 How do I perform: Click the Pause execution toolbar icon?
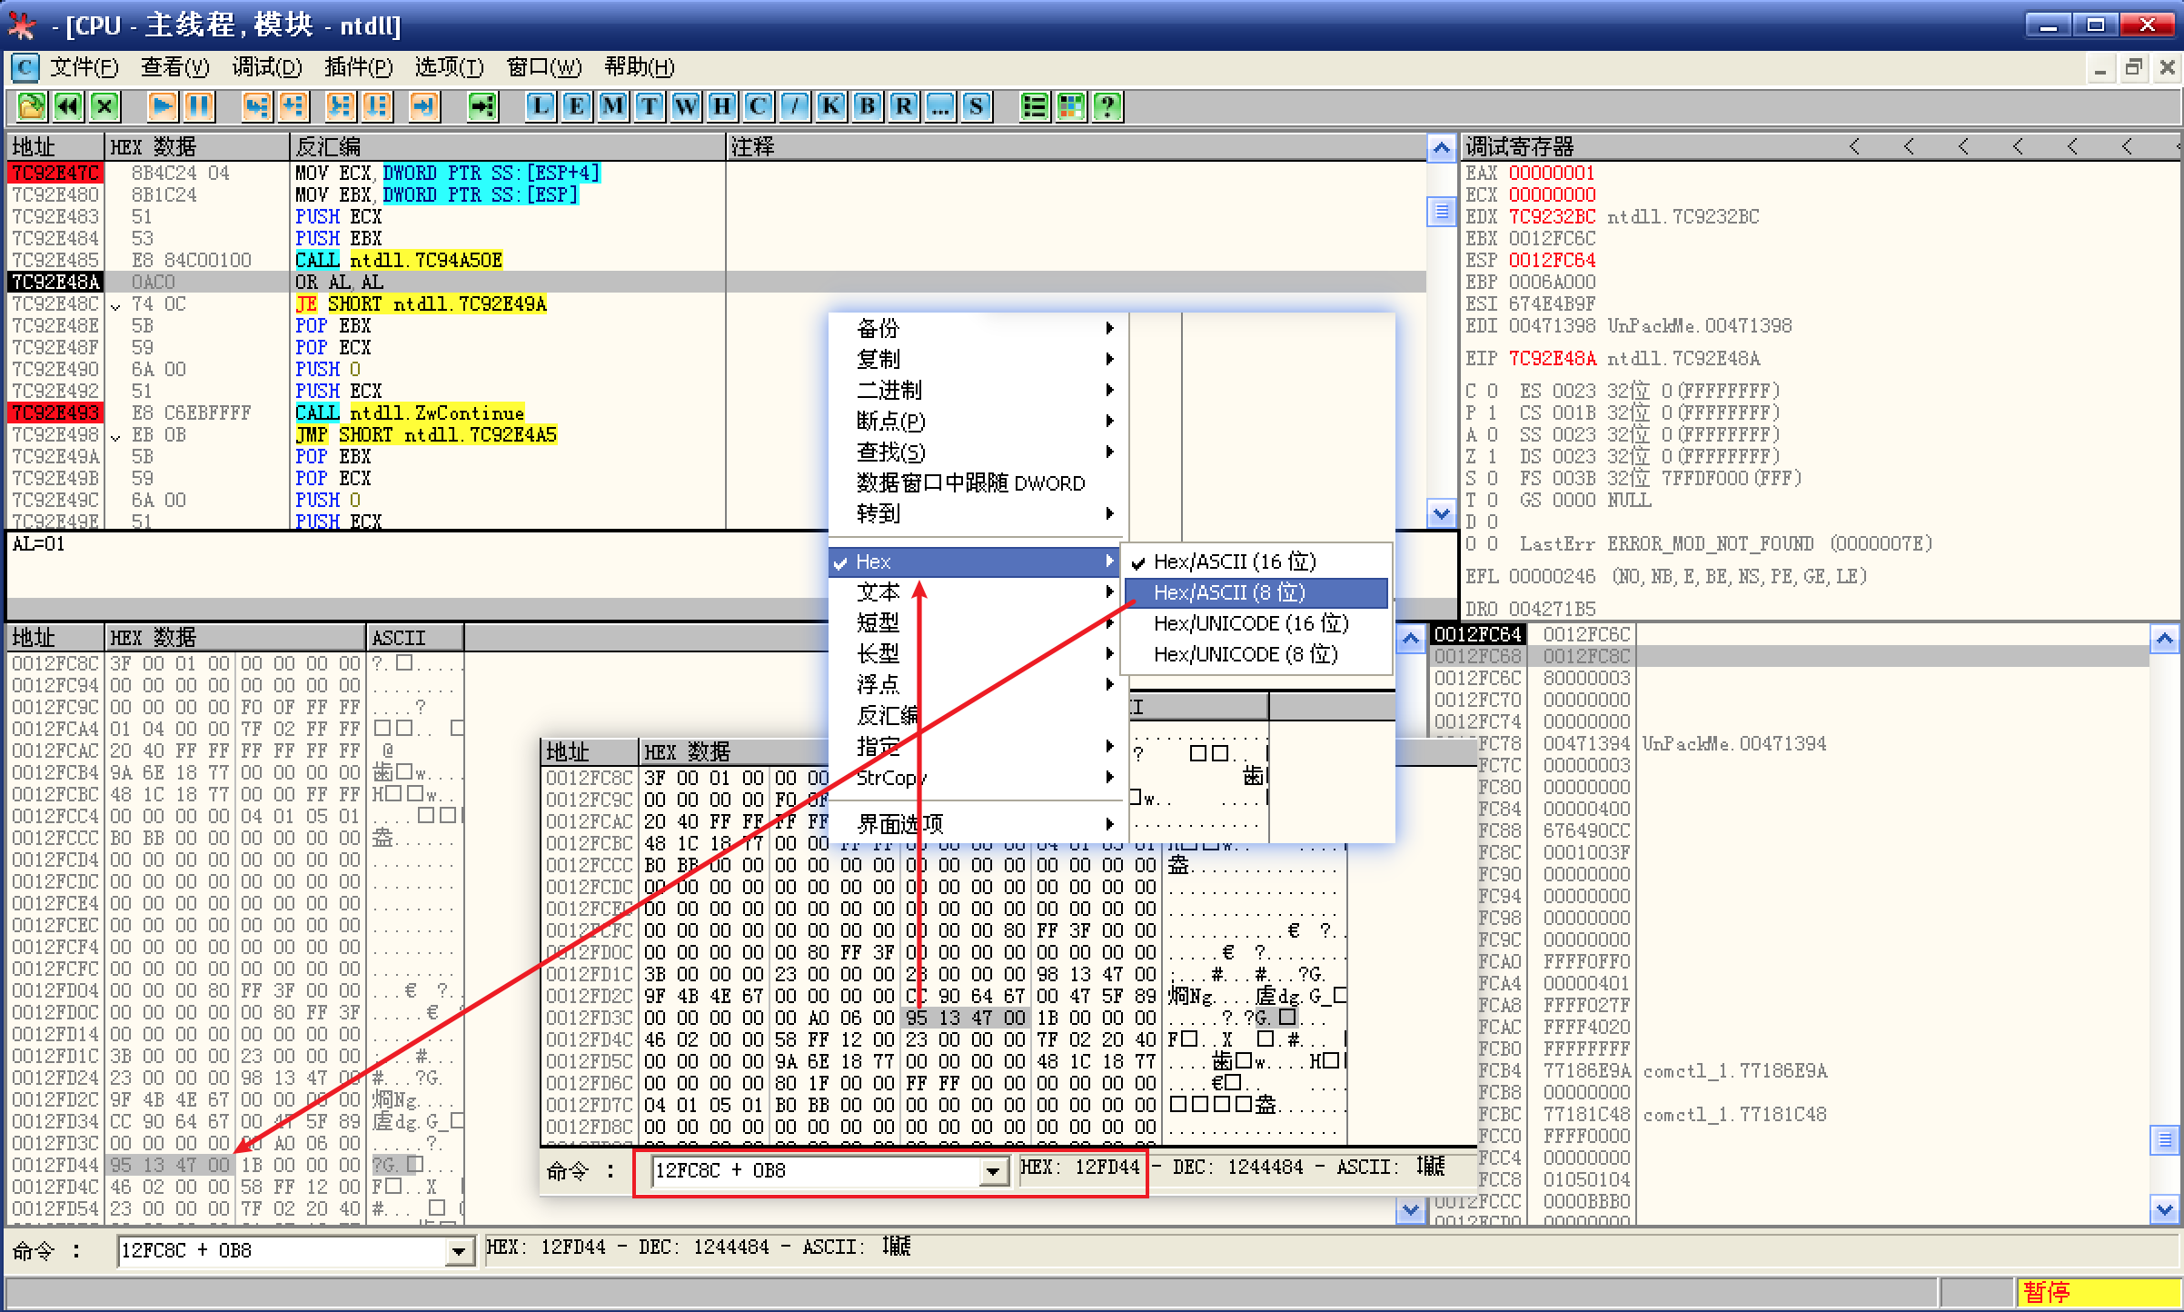point(198,106)
